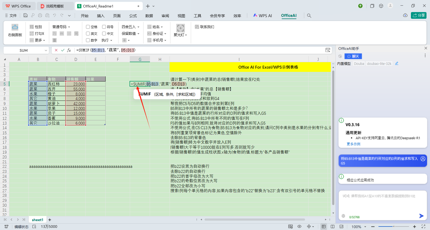430x230 pixels.
Task: Open the 更多示例 link
Action: point(353,144)
